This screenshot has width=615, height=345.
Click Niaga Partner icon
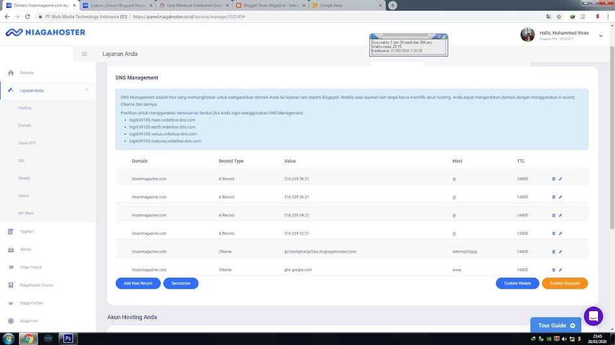[10, 303]
